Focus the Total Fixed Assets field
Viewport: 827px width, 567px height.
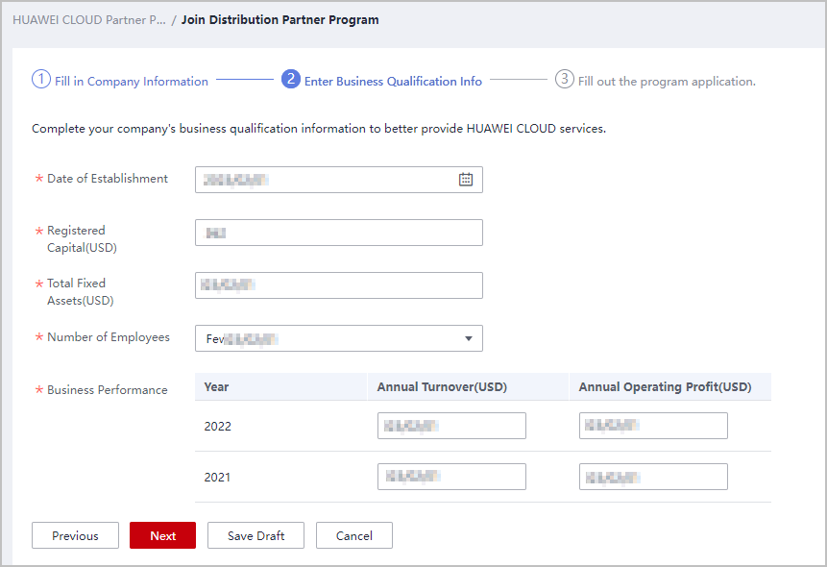(338, 285)
